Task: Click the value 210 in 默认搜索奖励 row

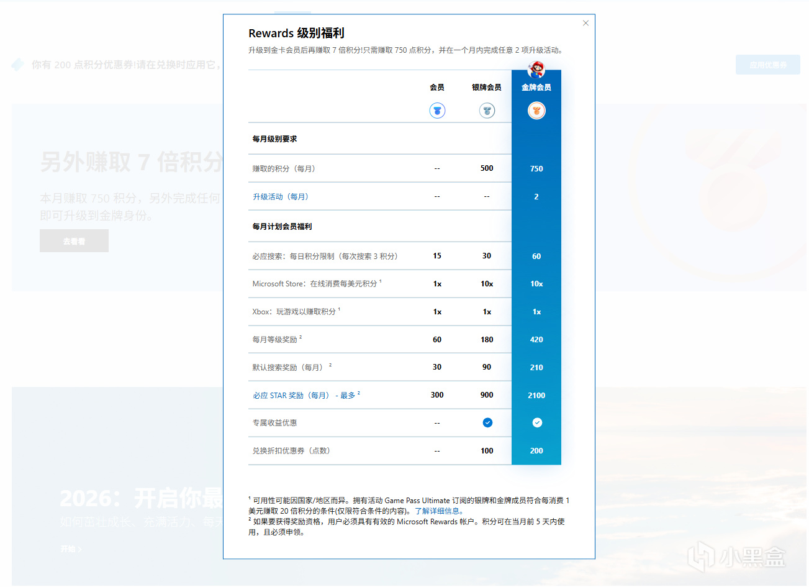Action: pyautogui.click(x=536, y=367)
